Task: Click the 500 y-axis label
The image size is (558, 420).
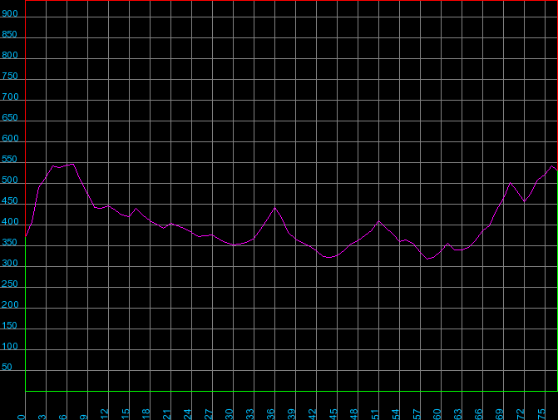Action: [x=10, y=180]
